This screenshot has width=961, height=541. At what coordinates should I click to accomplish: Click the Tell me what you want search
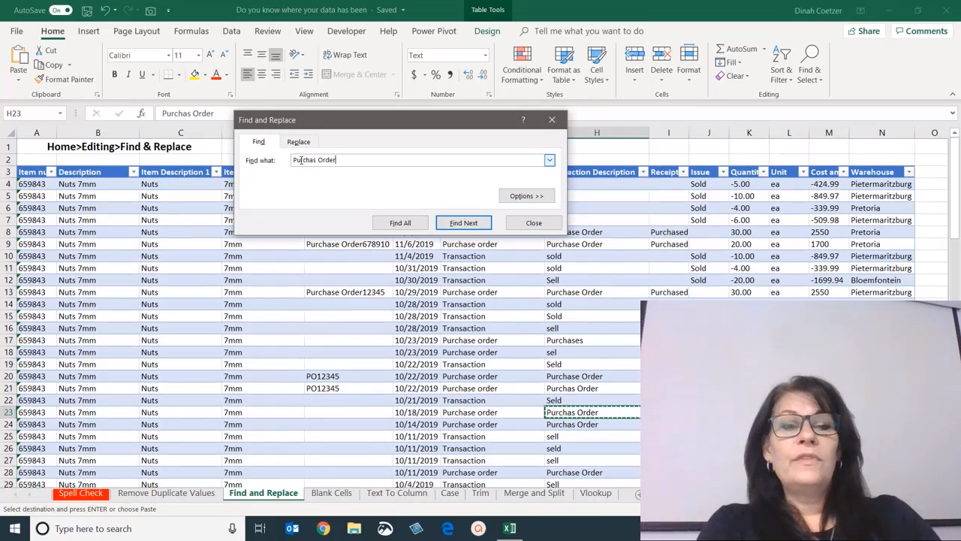coord(588,31)
